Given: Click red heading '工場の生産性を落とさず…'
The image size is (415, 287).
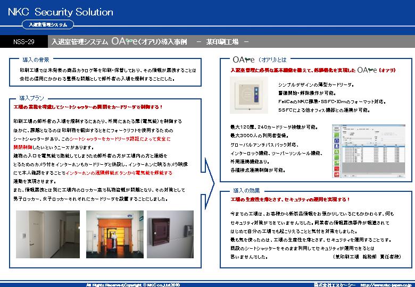Looking at the screenshot, I should pos(290,199).
